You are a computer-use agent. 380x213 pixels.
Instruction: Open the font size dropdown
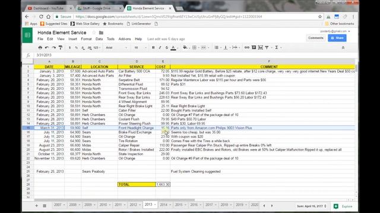140,47
